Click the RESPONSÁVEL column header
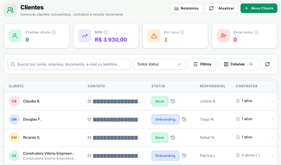 [x=213, y=86]
